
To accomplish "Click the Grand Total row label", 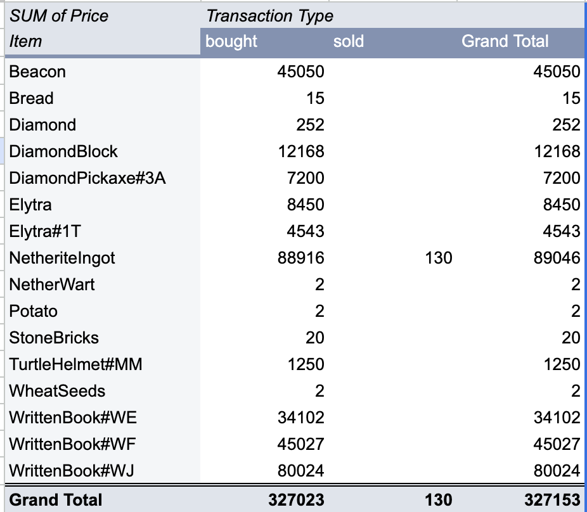I will 56,500.
